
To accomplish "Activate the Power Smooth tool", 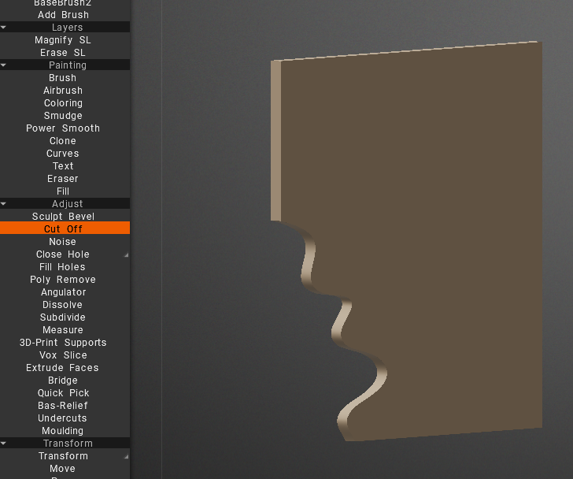I will 63,128.
